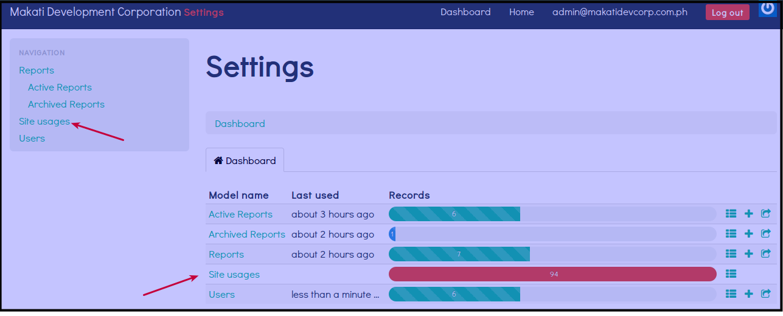
Task: Click the red Settings header link
Action: [x=204, y=12]
